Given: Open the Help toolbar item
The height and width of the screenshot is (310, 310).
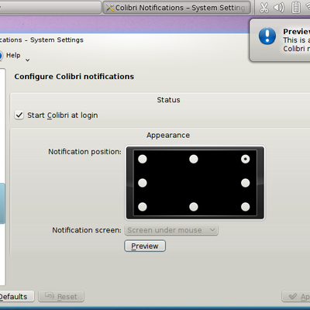Looking at the screenshot, I should (x=10, y=55).
